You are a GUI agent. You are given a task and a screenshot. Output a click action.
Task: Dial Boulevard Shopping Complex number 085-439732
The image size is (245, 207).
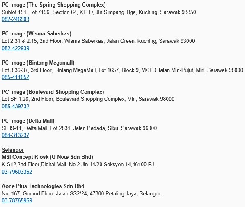16,106
